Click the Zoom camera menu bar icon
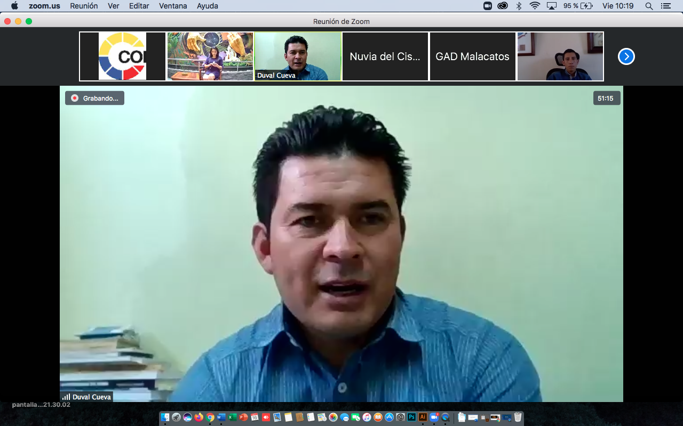 point(488,6)
